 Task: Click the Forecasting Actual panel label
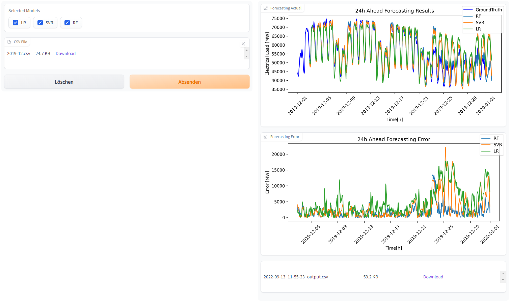286,8
